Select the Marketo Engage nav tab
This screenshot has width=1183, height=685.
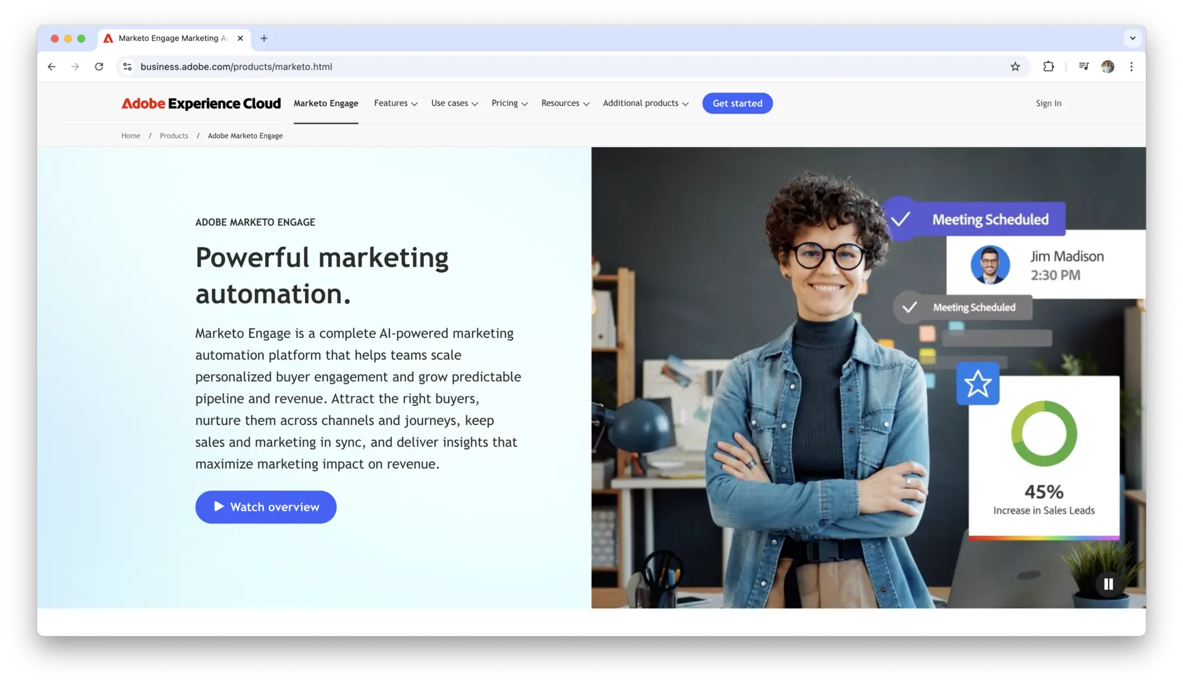click(x=326, y=103)
